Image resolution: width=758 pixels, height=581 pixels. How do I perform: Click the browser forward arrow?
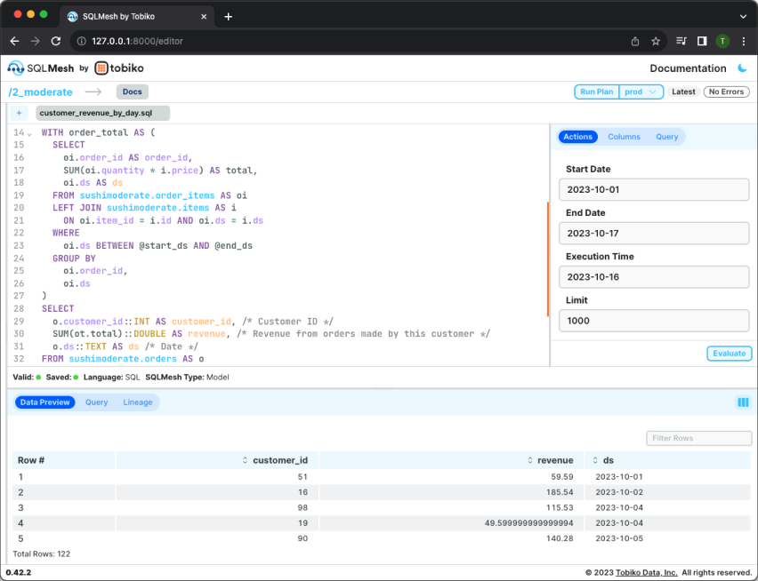[36, 42]
